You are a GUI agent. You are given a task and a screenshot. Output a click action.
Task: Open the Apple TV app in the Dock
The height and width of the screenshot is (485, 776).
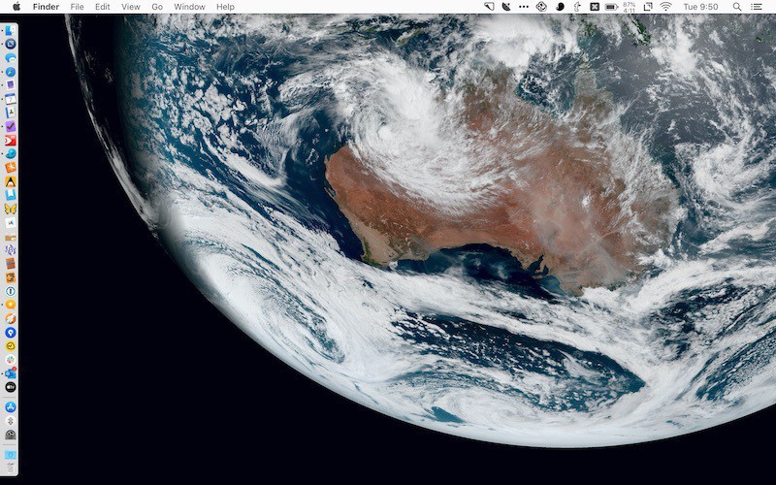pyautogui.click(x=11, y=387)
